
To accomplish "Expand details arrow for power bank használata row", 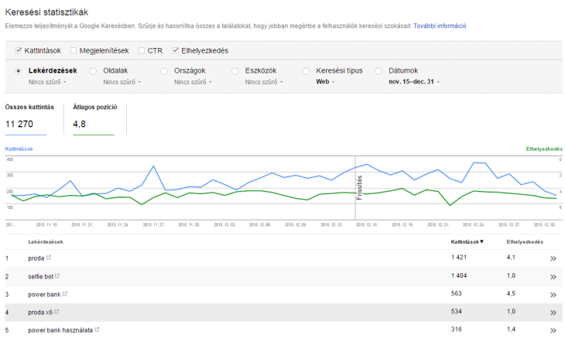I will coord(553,330).
